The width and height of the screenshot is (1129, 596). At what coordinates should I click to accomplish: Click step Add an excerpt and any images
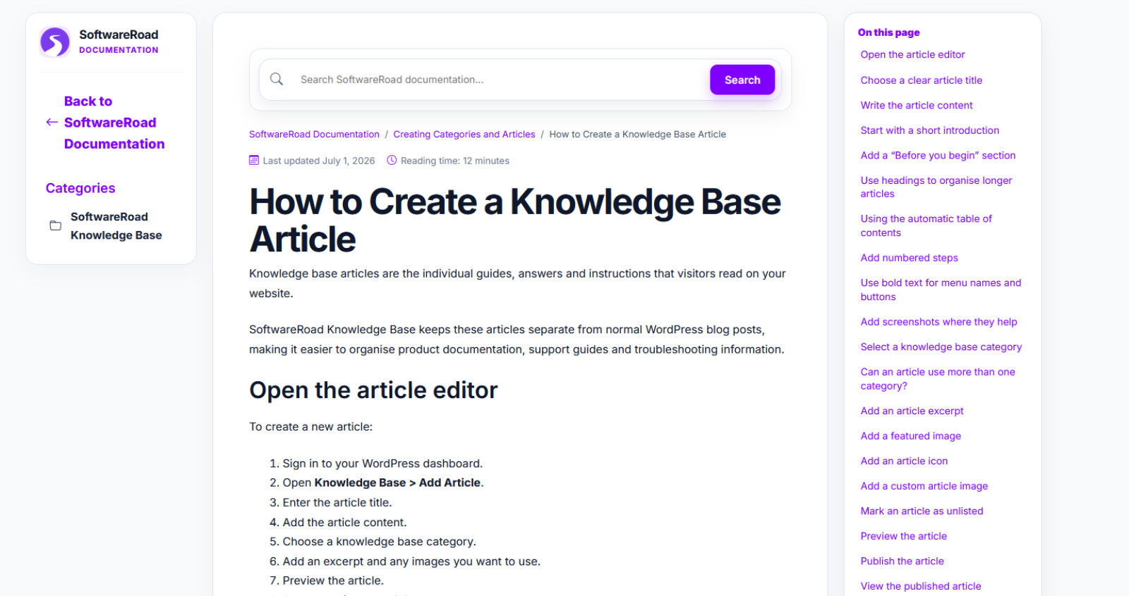pyautogui.click(x=411, y=561)
